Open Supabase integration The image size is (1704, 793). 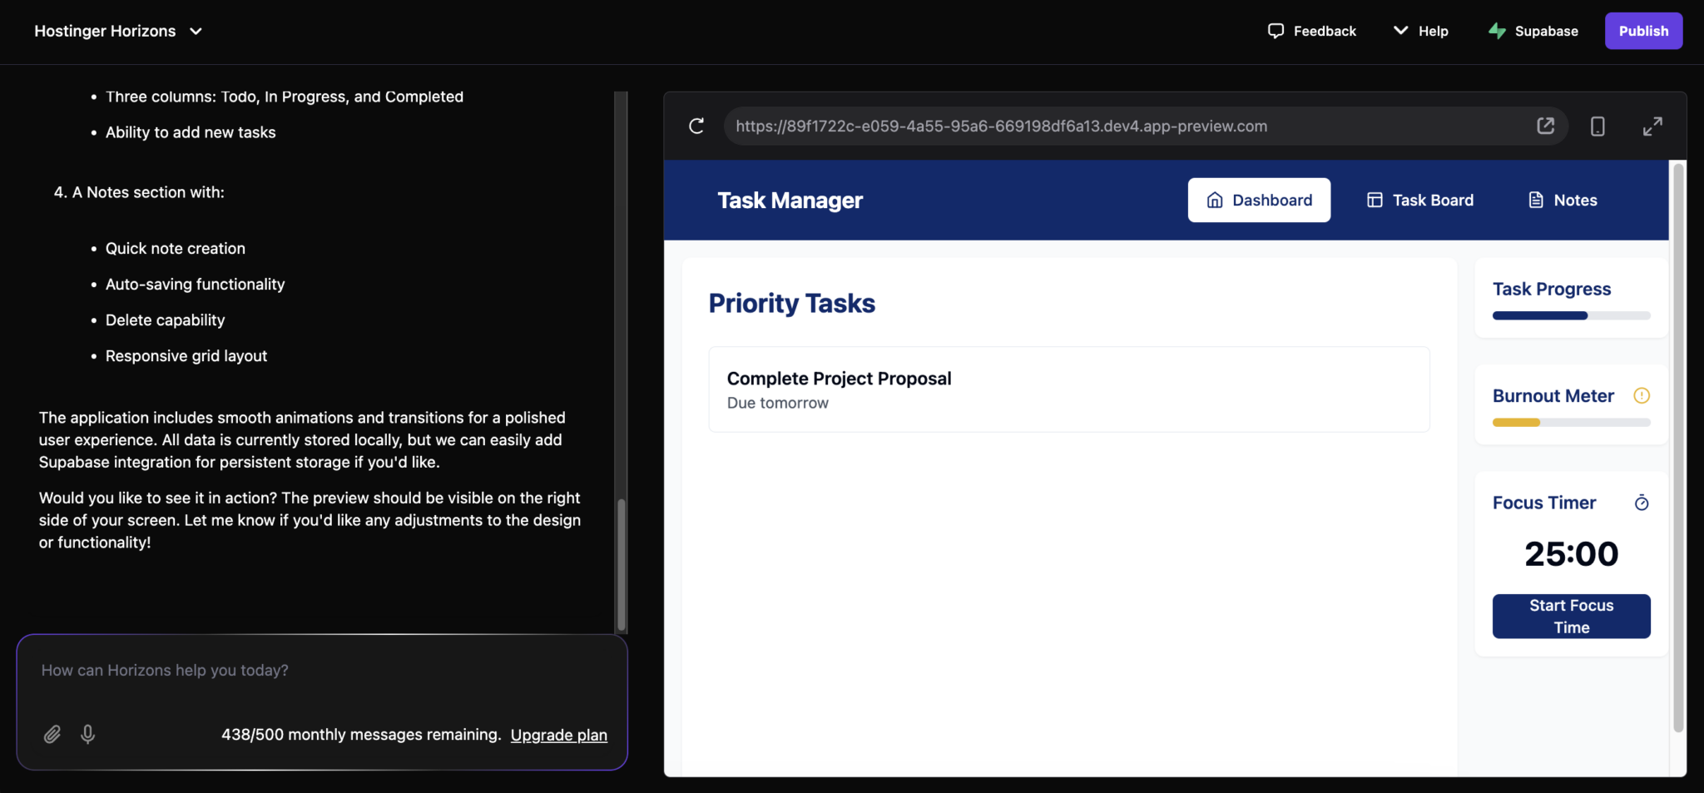1532,31
